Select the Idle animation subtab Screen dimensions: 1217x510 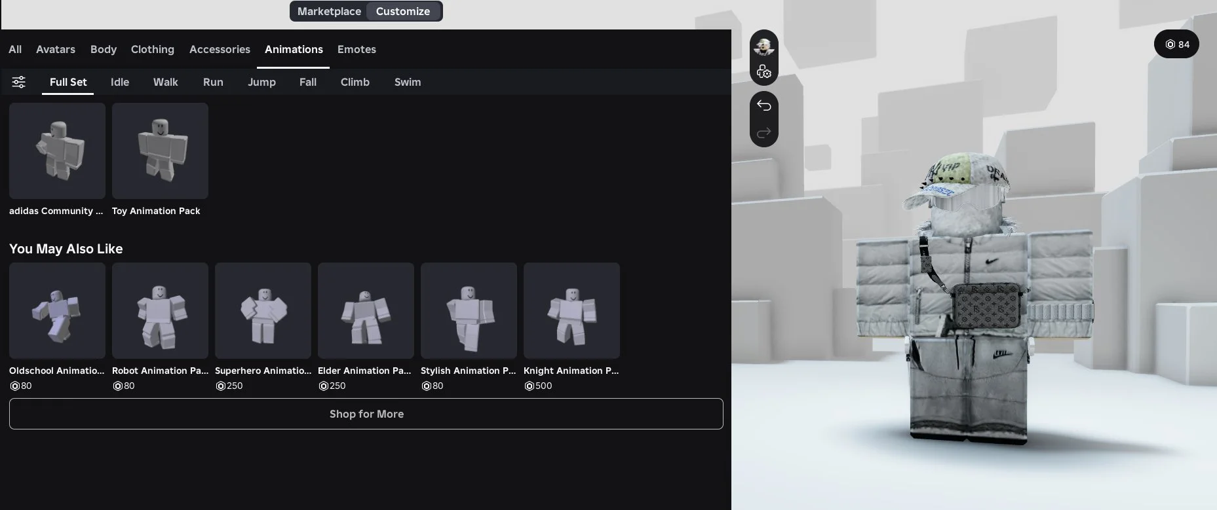tap(120, 82)
